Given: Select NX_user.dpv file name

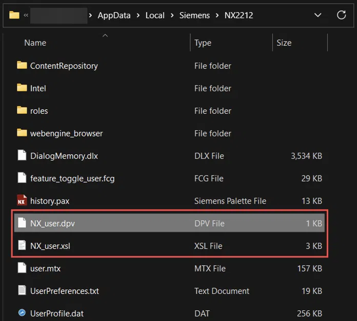Looking at the screenshot, I should 52,224.
